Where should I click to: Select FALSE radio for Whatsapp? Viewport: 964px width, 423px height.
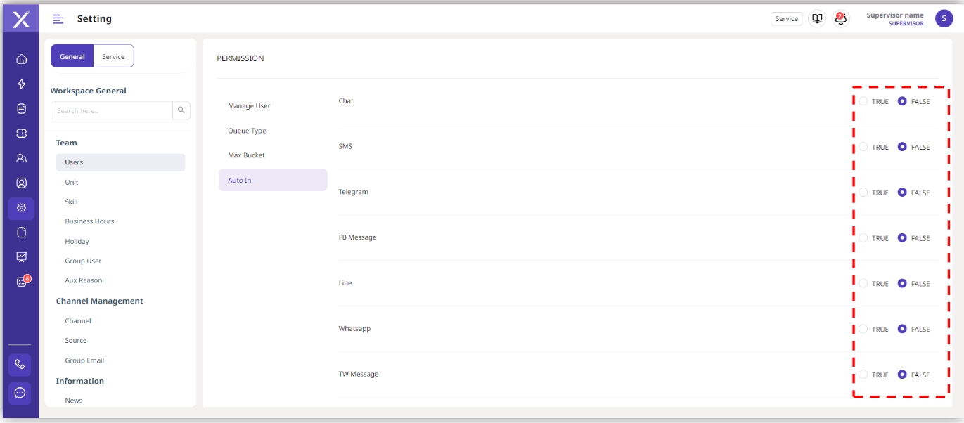(x=902, y=329)
